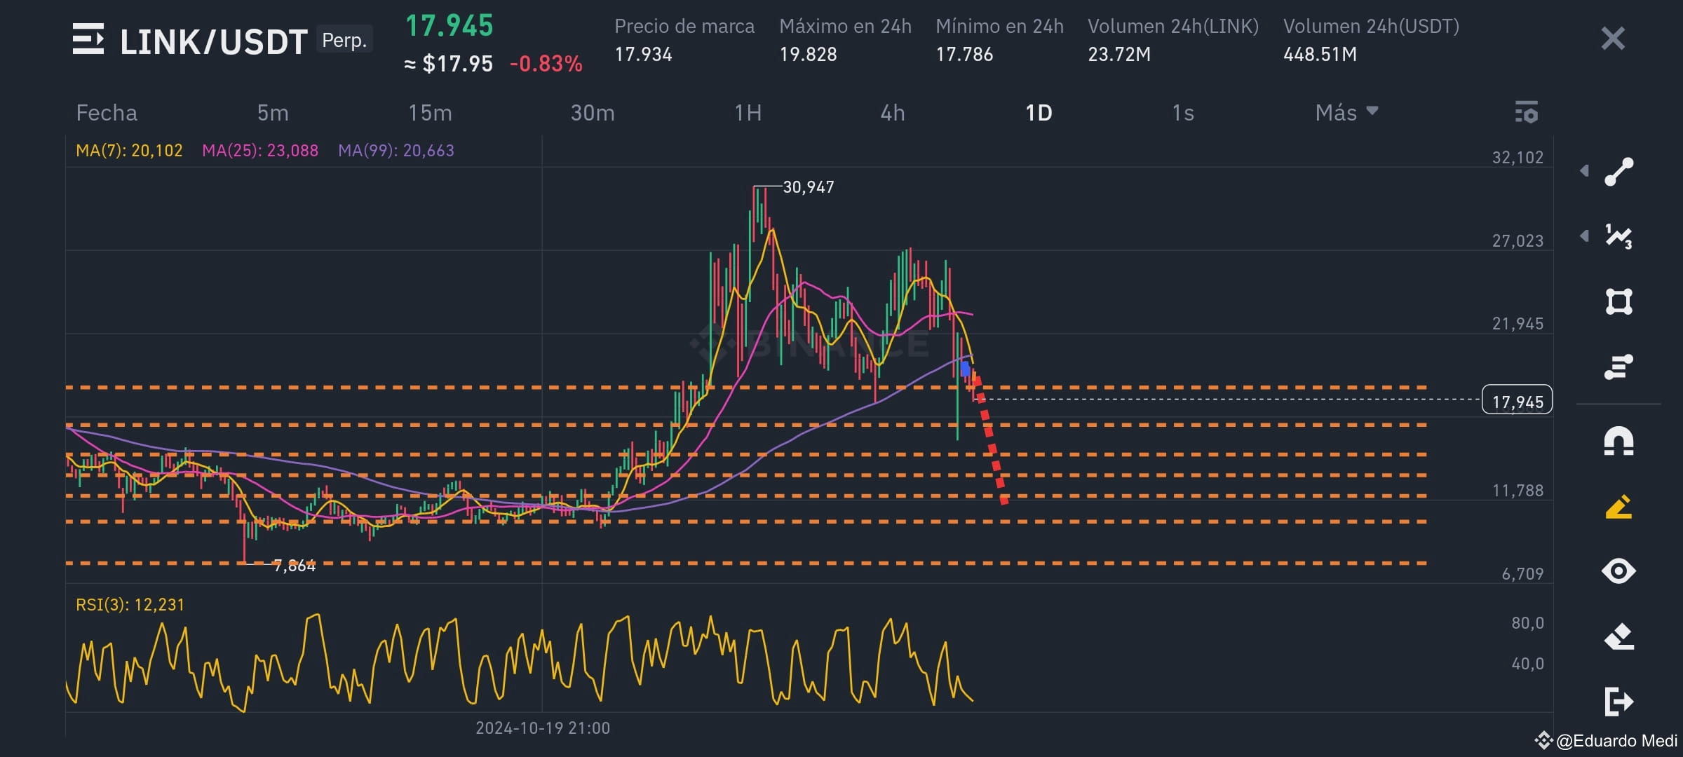Click the MA(7): 20,102 indicator label

click(x=129, y=151)
